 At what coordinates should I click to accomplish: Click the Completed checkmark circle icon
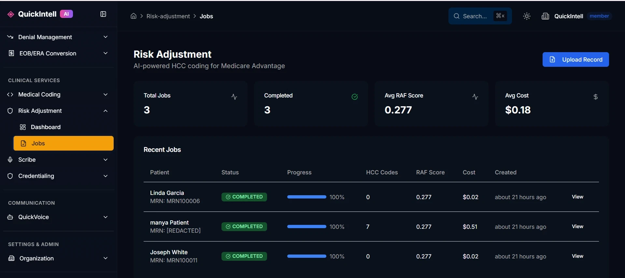point(355,97)
